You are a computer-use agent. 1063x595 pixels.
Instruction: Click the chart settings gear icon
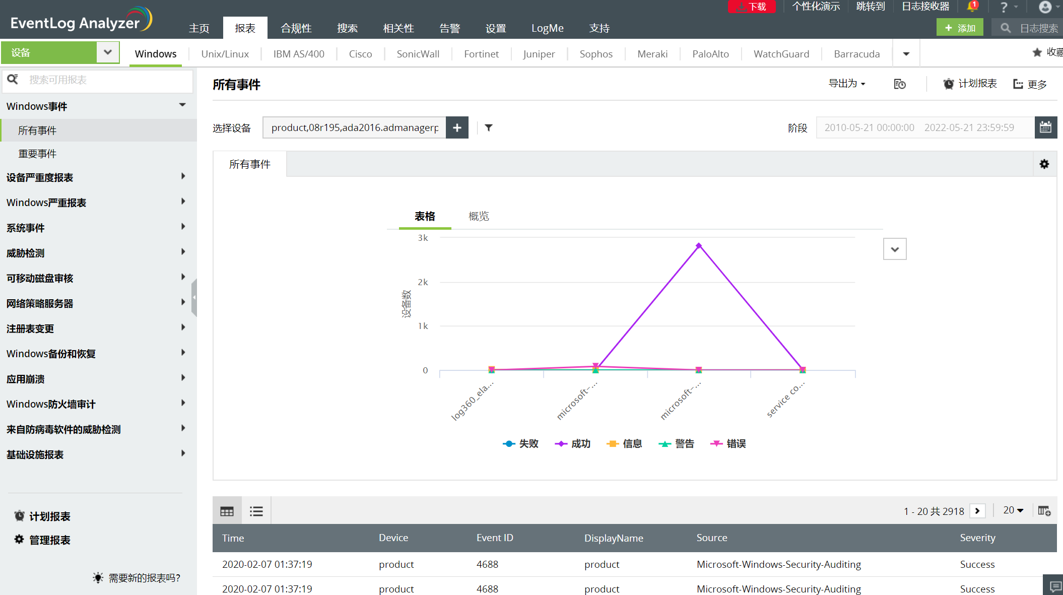tap(1044, 164)
